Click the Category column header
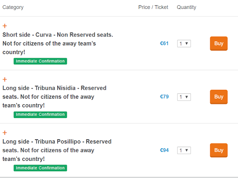Screen dimensions: 238x178 13,7
